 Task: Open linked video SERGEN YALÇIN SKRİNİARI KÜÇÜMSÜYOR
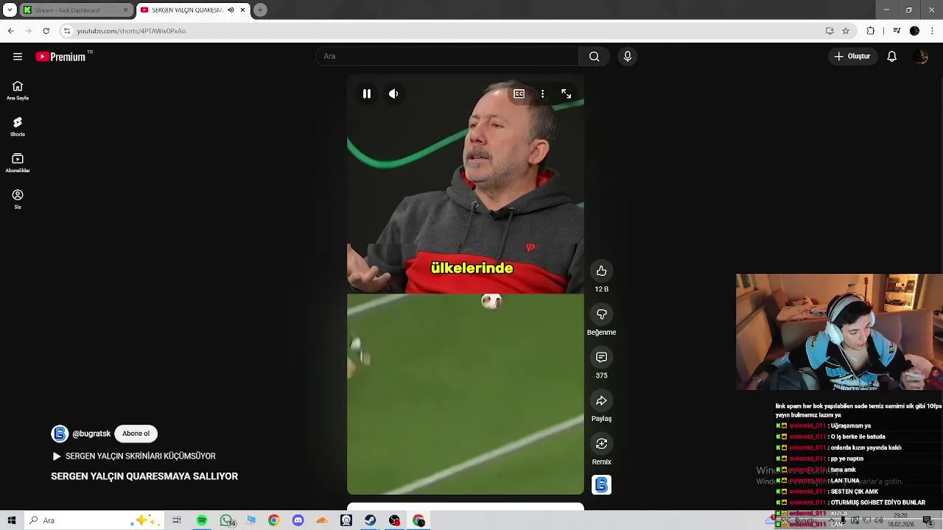coord(134,456)
